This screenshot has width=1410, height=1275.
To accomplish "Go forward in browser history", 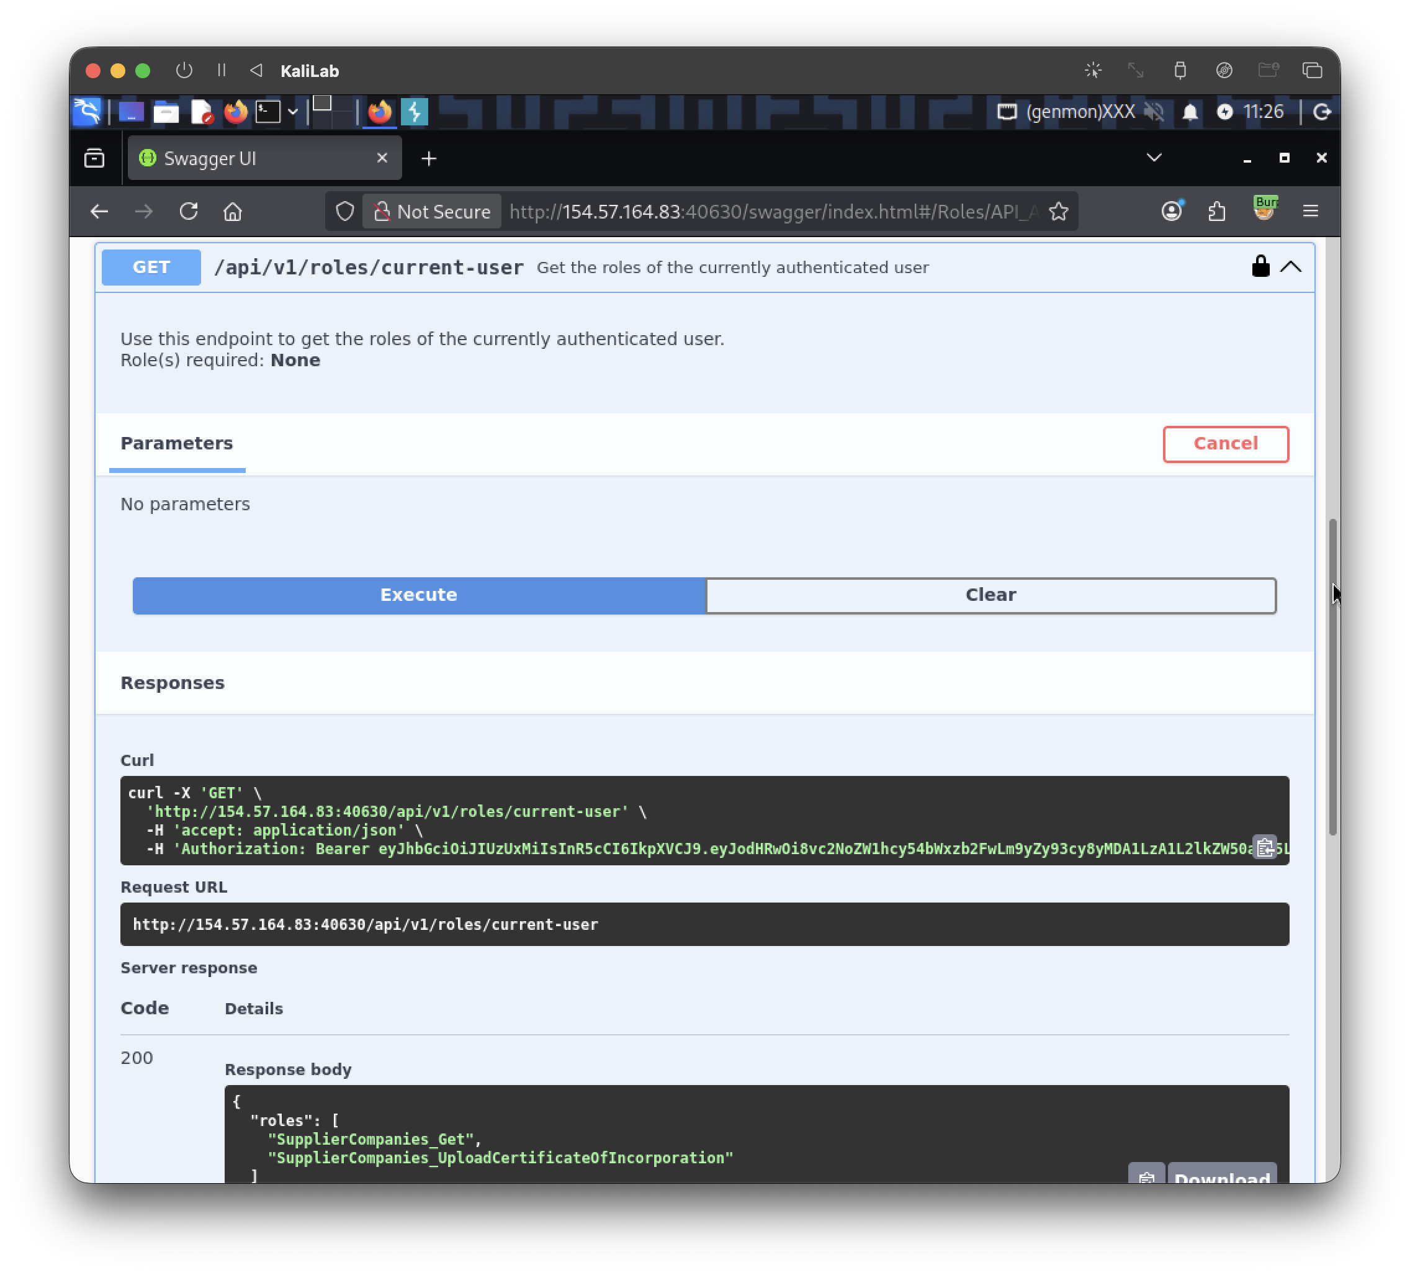I will [x=144, y=211].
